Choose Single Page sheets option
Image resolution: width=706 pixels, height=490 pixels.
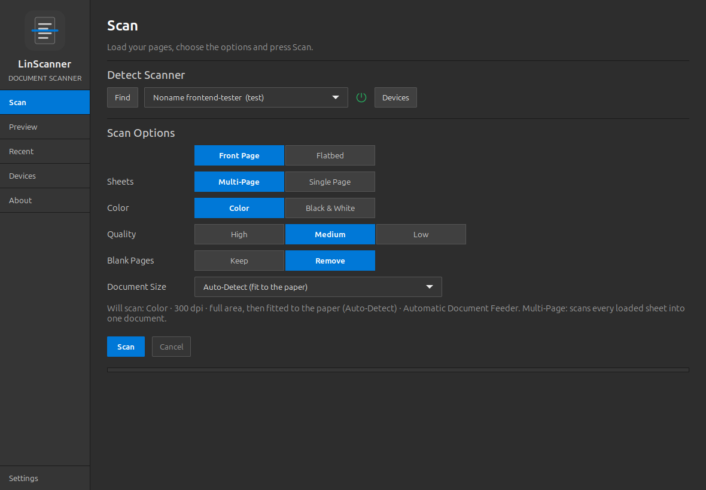click(x=330, y=182)
